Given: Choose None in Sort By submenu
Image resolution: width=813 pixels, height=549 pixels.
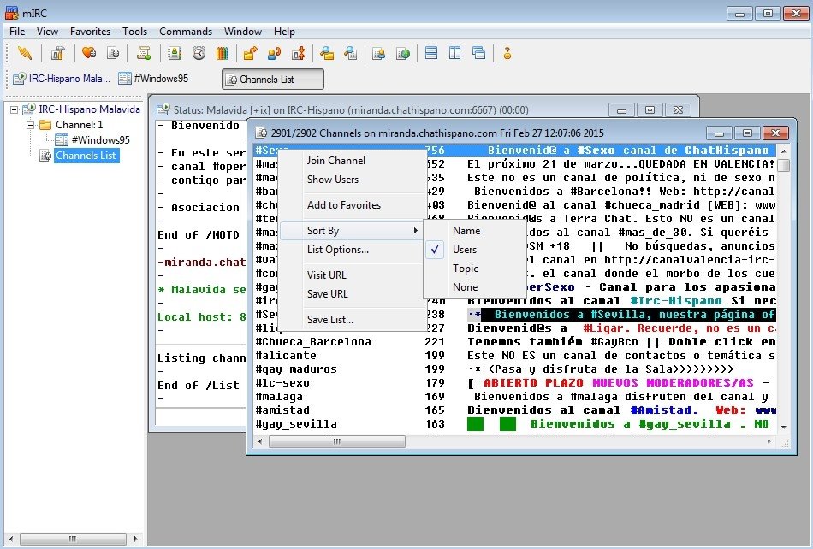Looking at the screenshot, I should (x=475, y=287).
